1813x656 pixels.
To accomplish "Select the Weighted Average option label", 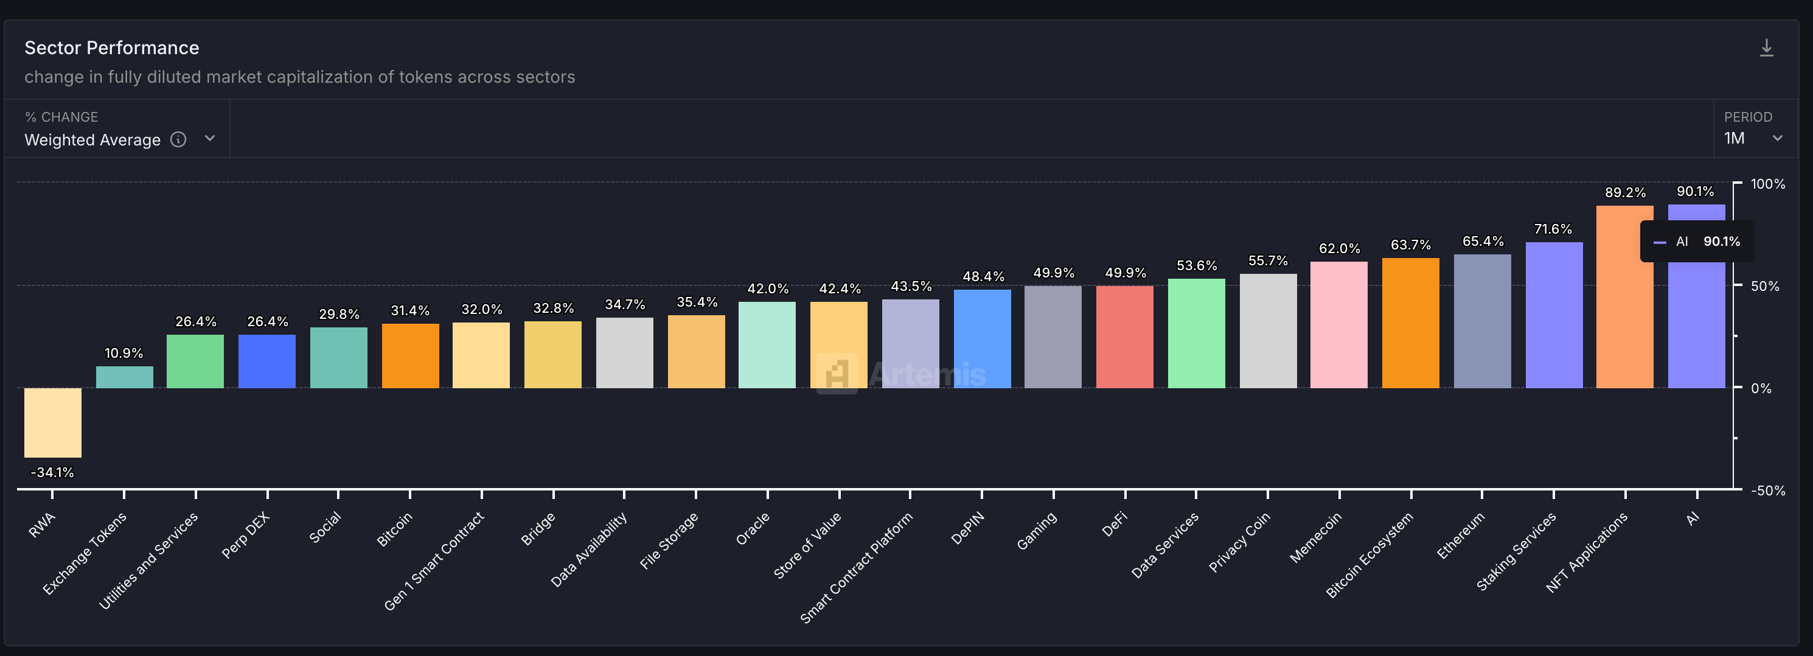I will coord(92,139).
